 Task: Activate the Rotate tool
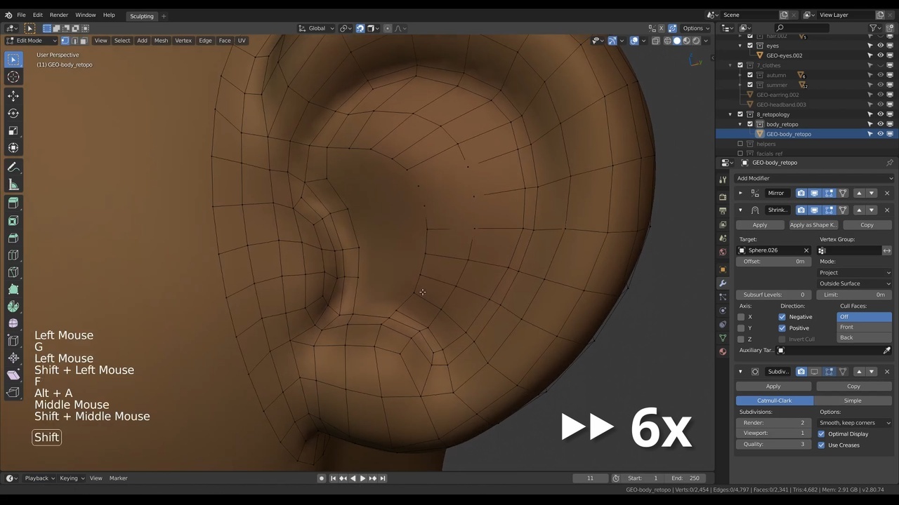point(13,113)
